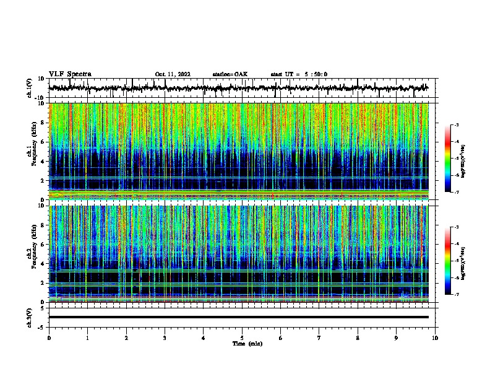
Task: Click the "ch.3(V)" axis label
Action: tap(30, 318)
